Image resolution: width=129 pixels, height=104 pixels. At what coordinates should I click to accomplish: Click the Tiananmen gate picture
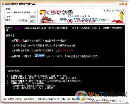tap(47, 19)
